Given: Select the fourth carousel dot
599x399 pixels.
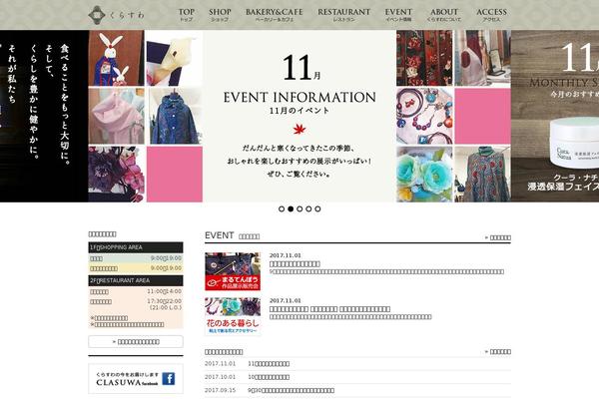Looking at the screenshot, I should click(x=308, y=208).
